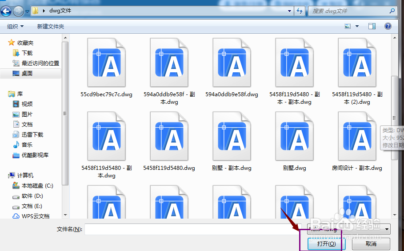Select file 594a0ddb9e58f - 副本.dwg
This screenshot has width=404, height=251.
[169, 71]
